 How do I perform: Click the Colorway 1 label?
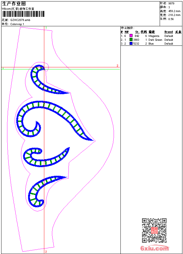tap(17, 24)
